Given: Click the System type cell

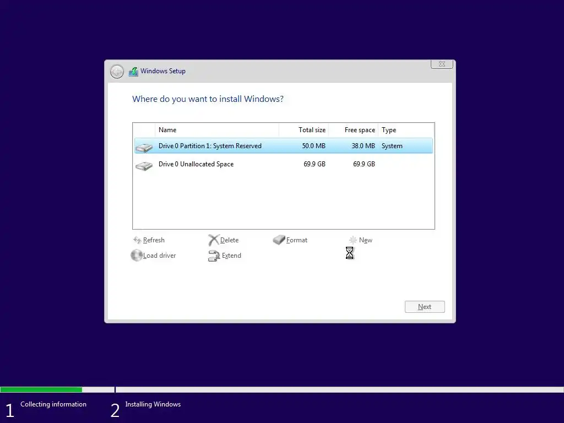Looking at the screenshot, I should click(x=392, y=145).
